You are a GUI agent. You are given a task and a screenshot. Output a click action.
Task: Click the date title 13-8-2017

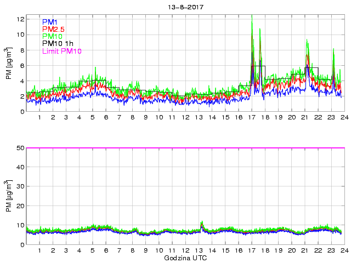tap(184, 7)
